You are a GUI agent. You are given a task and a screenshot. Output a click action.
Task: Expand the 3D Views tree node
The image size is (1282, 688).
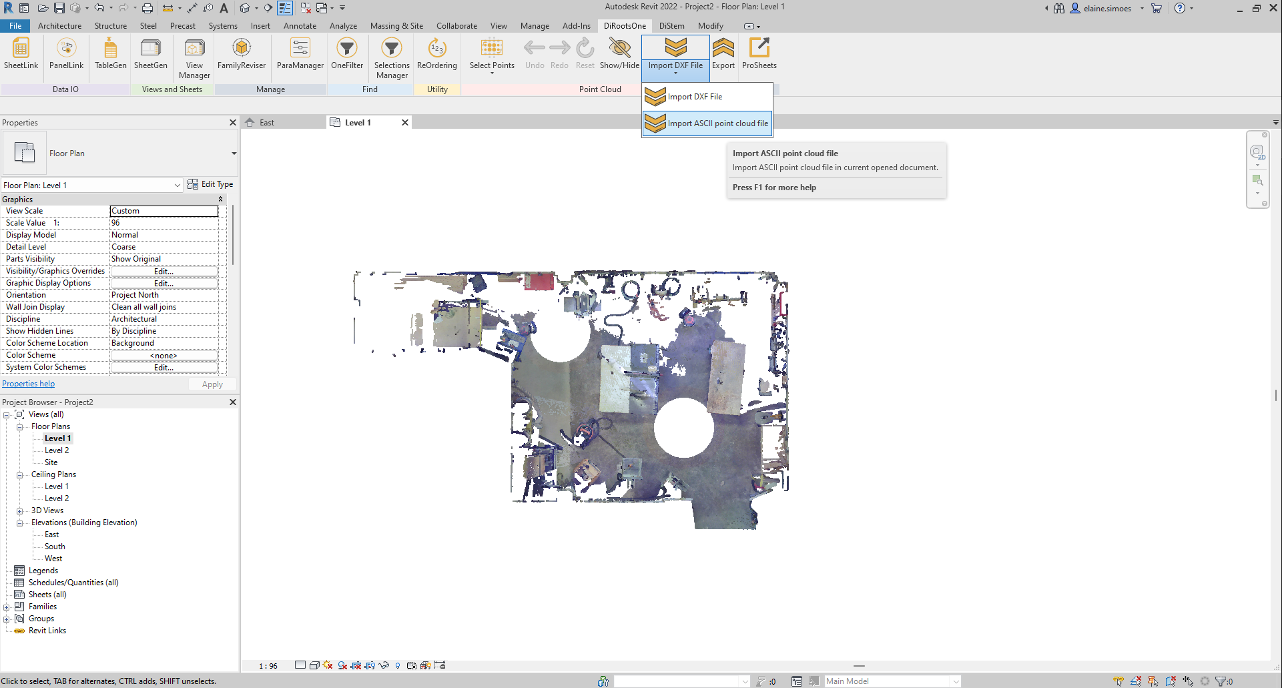(20, 511)
